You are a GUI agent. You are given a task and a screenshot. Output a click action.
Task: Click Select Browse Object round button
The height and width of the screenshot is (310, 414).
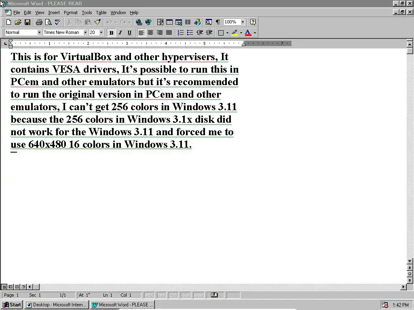tap(410, 274)
